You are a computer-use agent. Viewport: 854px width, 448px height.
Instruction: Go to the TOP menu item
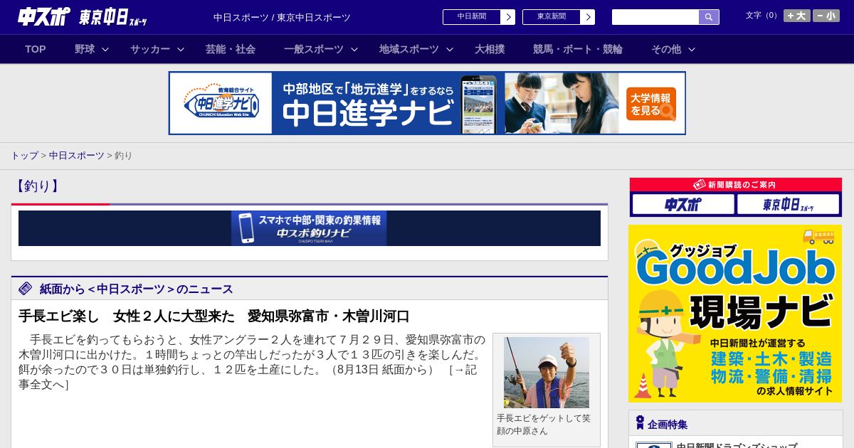click(36, 49)
